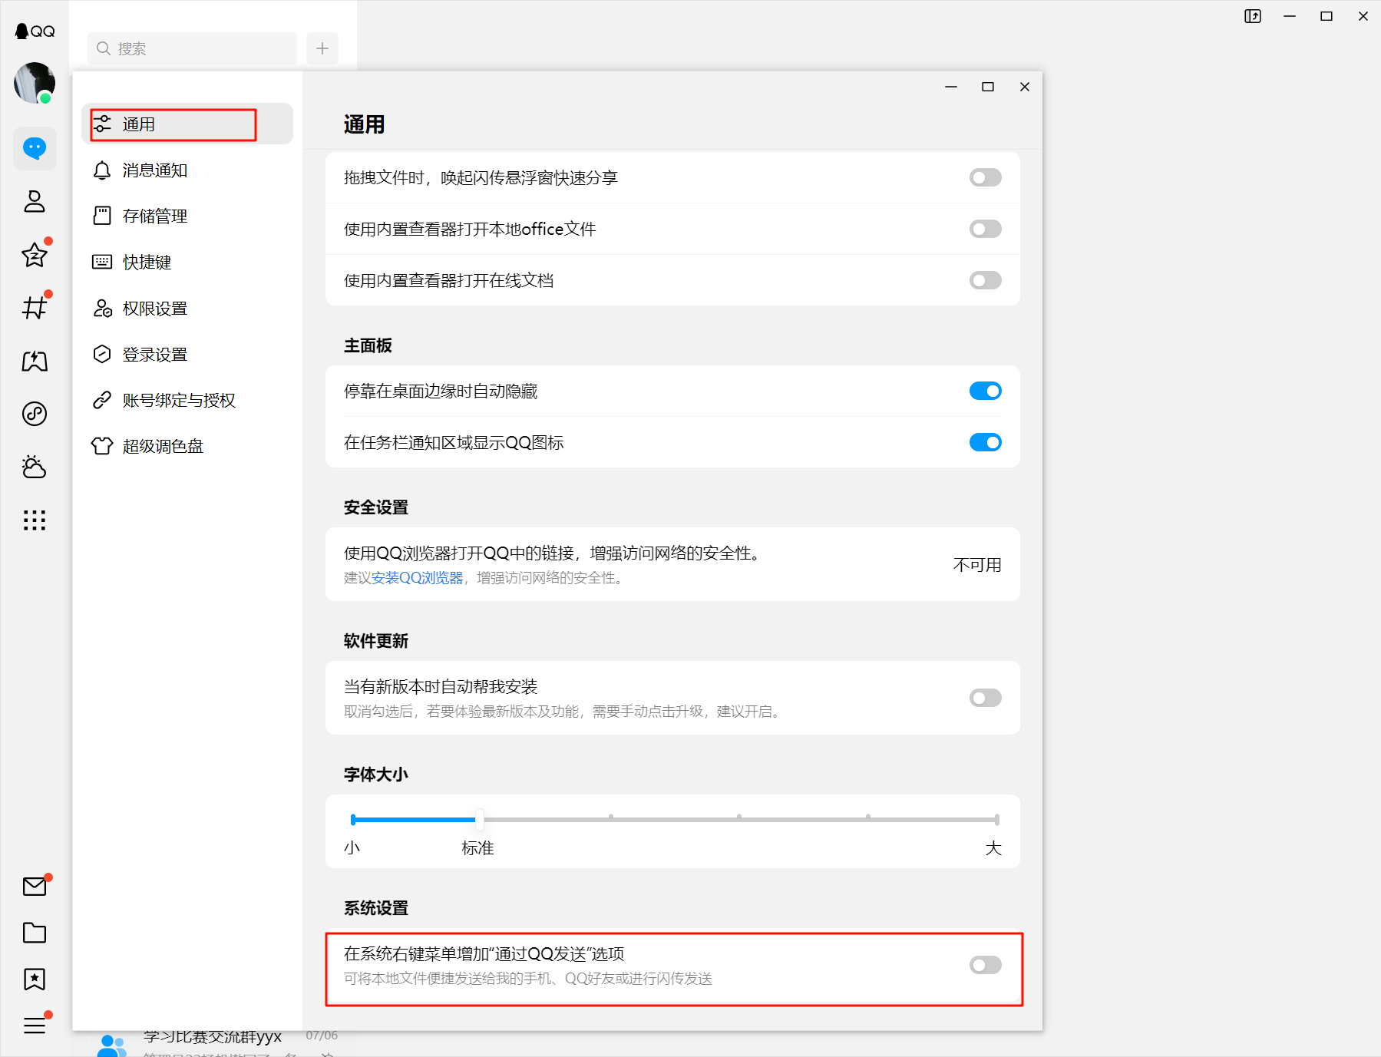
Task: Open the mail envelope icon
Action: [x=35, y=887]
